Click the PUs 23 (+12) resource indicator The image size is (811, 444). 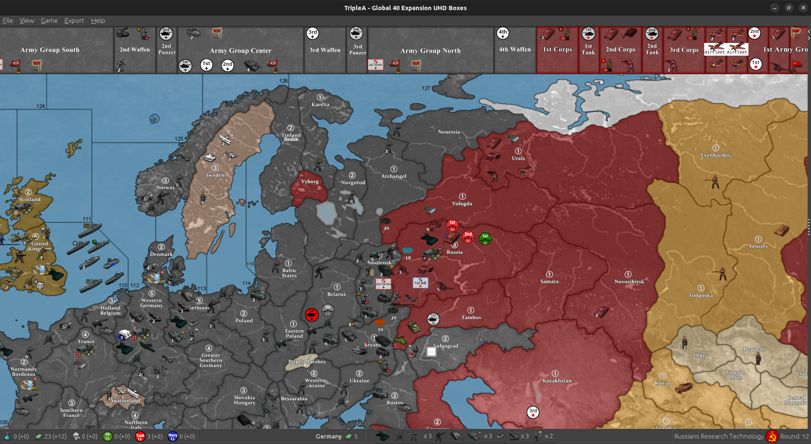pos(51,436)
